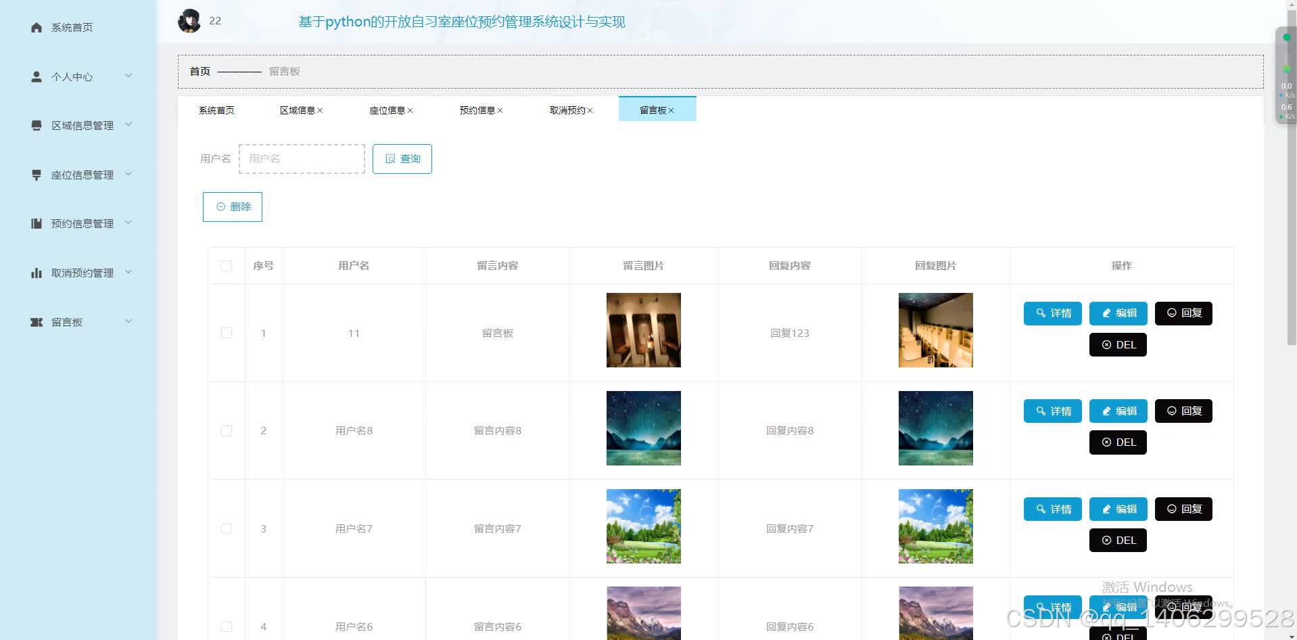This screenshot has height=640, width=1297.
Task: Close the 座位信息 tab with its X
Action: 410,110
